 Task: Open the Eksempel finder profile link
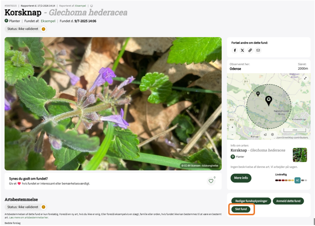(48, 21)
